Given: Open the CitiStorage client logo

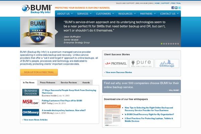Looking at the screenshot, I should click(x=167, y=63).
